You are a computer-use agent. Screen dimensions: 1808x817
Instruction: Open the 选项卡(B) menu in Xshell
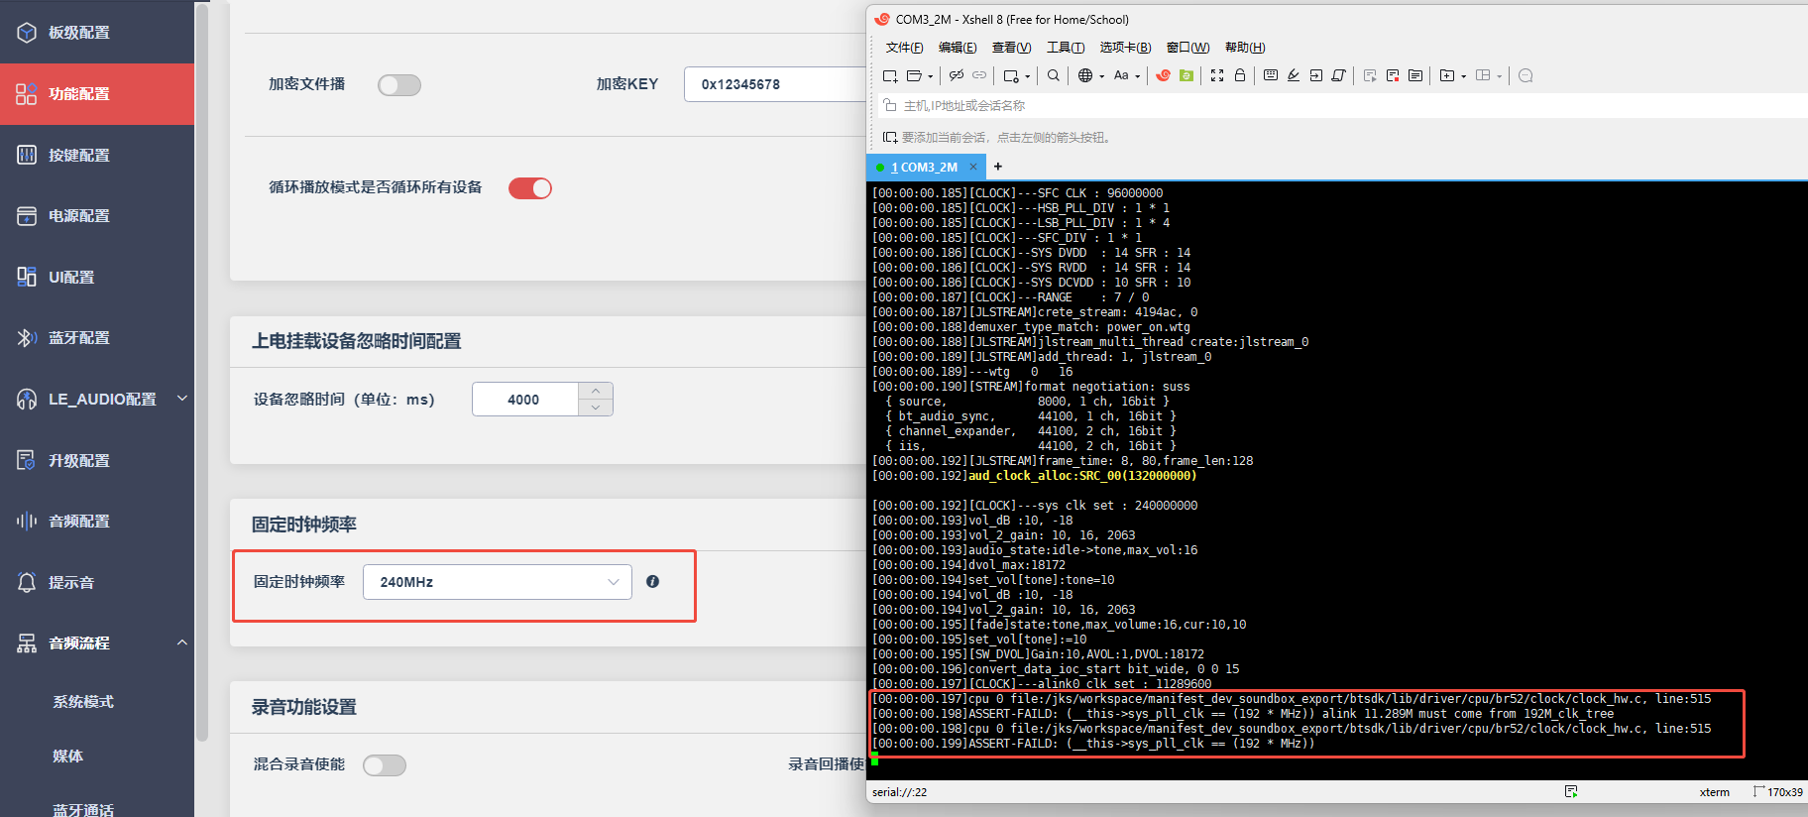coord(1125,48)
